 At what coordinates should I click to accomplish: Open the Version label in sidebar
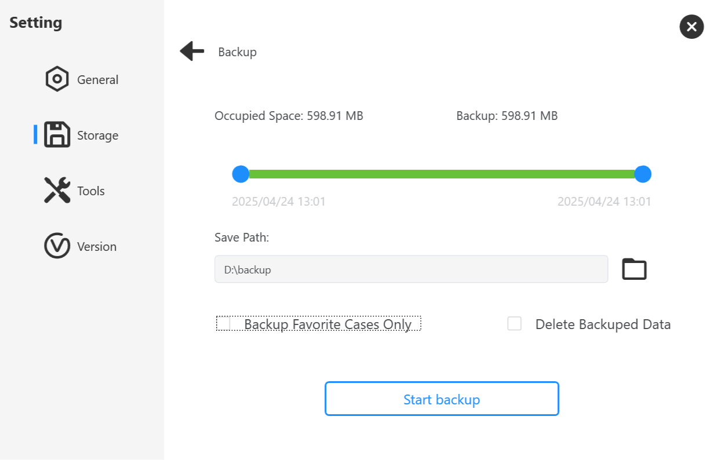pos(97,247)
